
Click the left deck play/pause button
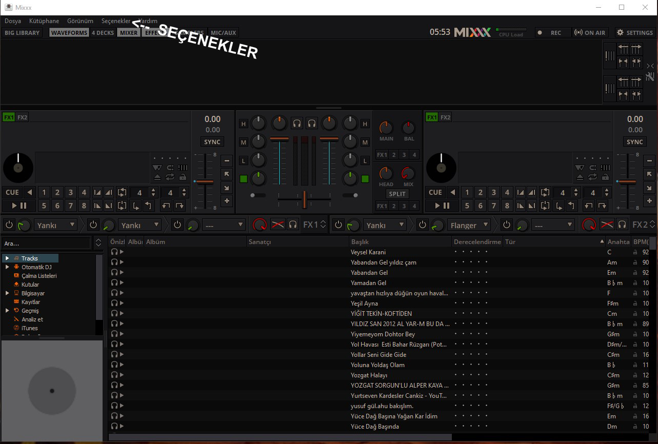click(x=19, y=206)
